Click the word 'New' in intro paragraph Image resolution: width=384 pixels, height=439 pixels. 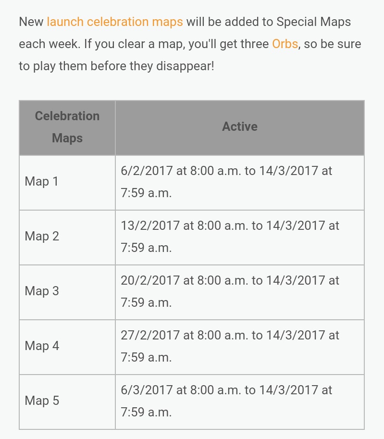pyautogui.click(x=31, y=22)
